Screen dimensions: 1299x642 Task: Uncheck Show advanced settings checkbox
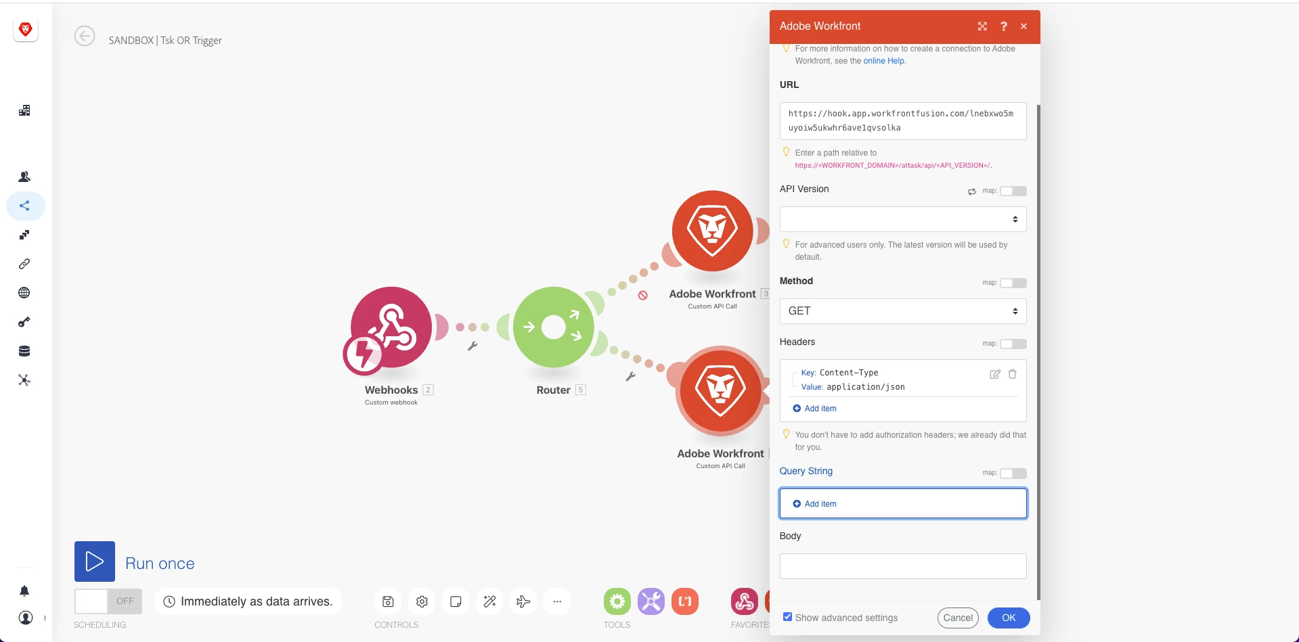point(787,617)
